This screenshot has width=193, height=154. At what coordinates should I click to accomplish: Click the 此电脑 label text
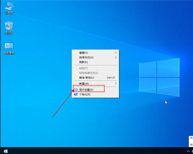point(9,13)
